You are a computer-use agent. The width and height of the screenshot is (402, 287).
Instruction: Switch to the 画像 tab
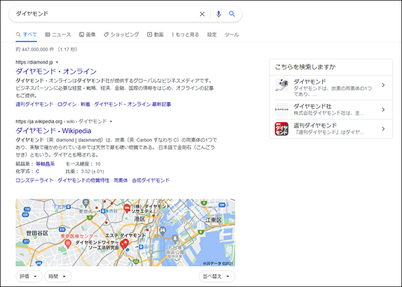(88, 35)
